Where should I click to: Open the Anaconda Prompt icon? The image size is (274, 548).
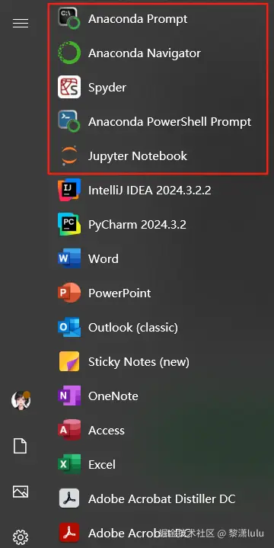(69, 18)
